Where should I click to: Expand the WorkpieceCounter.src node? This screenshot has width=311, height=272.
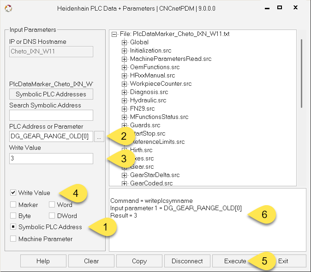click(124, 84)
